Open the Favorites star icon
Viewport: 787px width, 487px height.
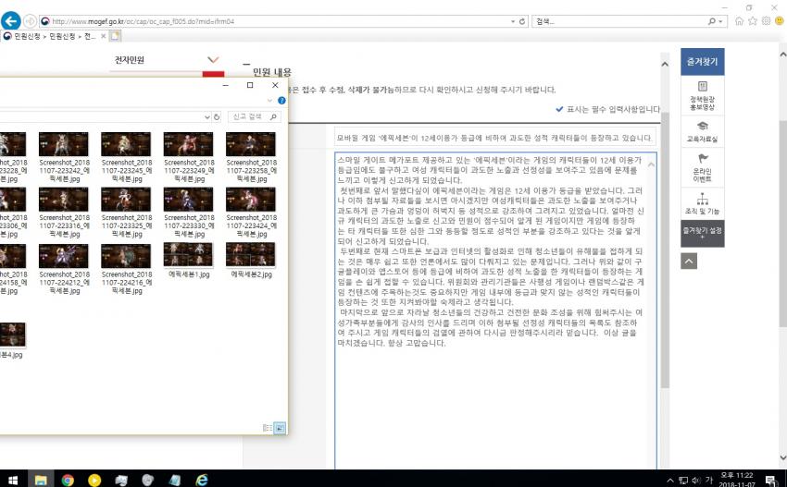tap(753, 21)
